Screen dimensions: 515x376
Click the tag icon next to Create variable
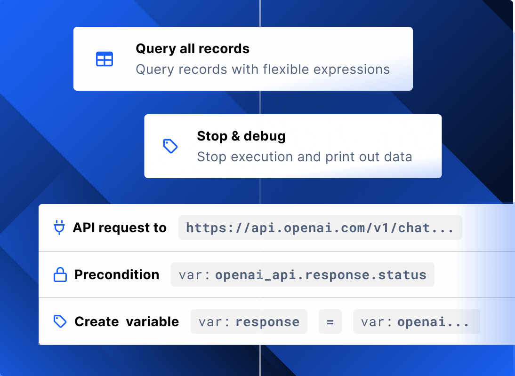point(60,321)
